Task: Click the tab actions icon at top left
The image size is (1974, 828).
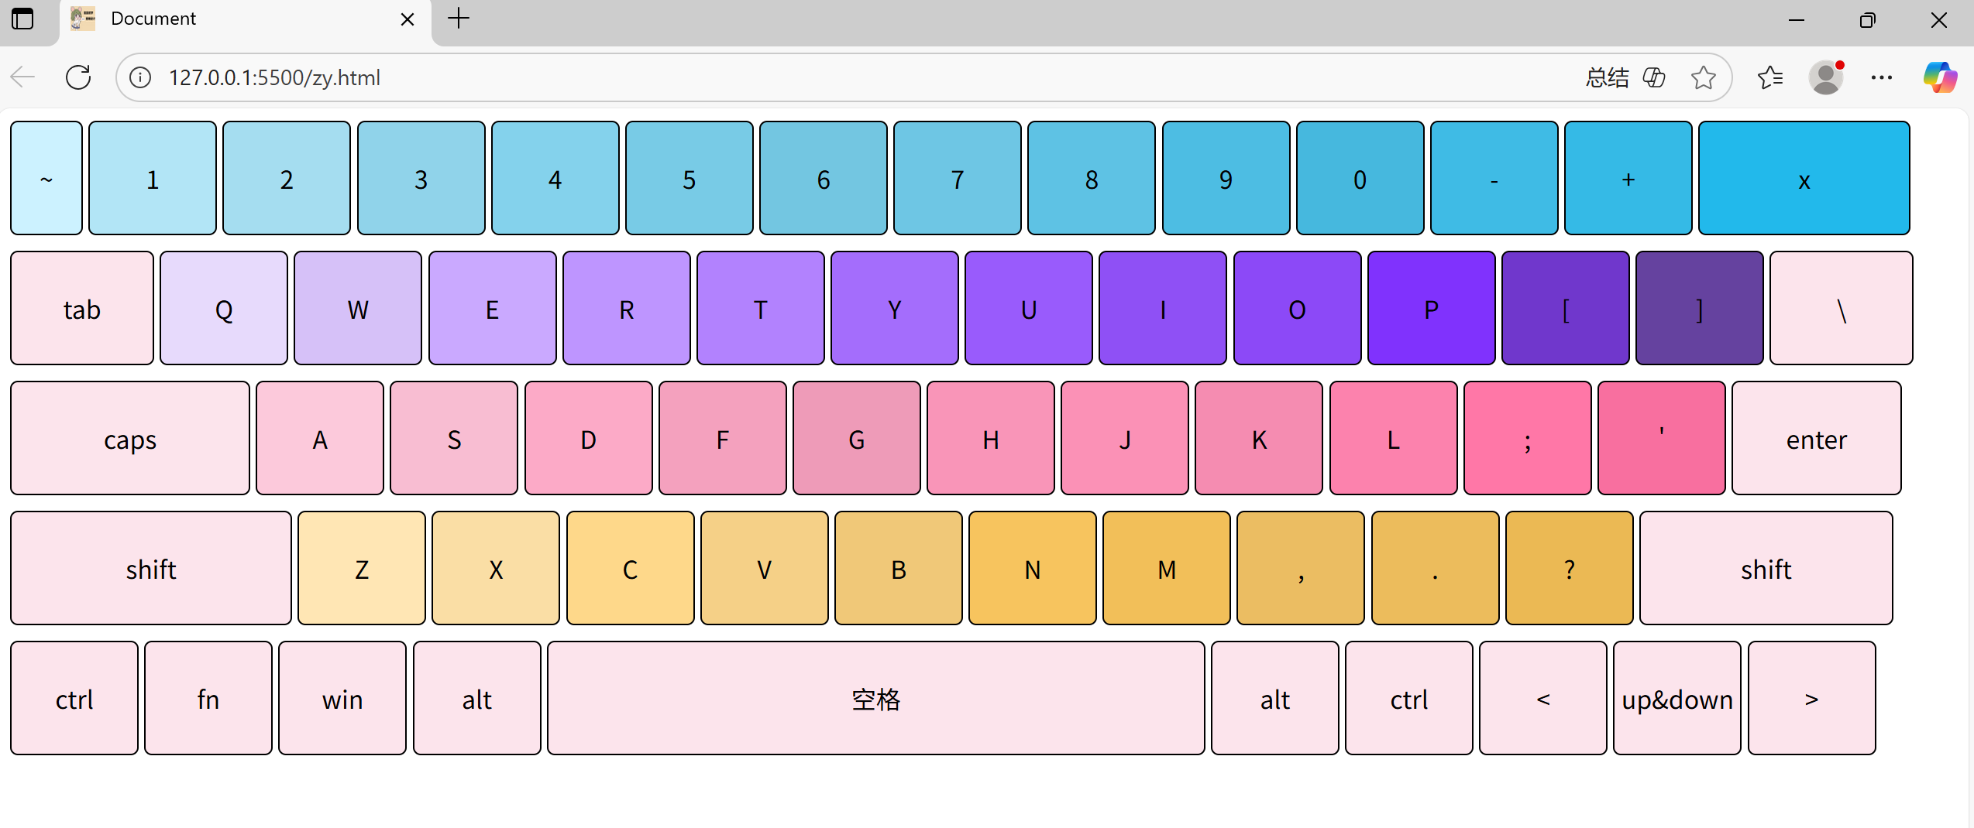Action: [x=22, y=19]
